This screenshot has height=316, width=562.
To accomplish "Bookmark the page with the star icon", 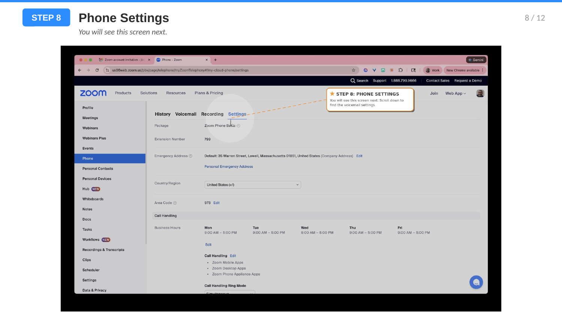I will 353,70.
